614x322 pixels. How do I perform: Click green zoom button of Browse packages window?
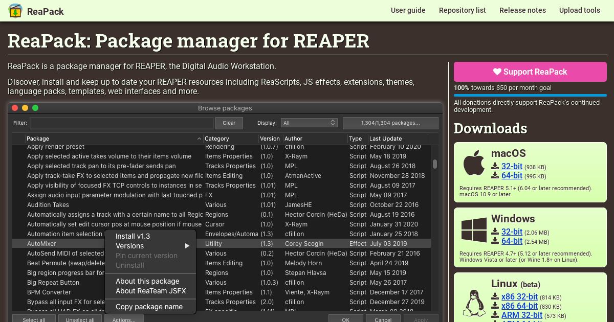(35, 108)
